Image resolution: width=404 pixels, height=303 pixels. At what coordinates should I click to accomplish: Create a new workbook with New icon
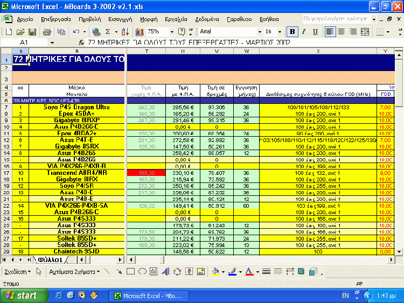coord(9,32)
